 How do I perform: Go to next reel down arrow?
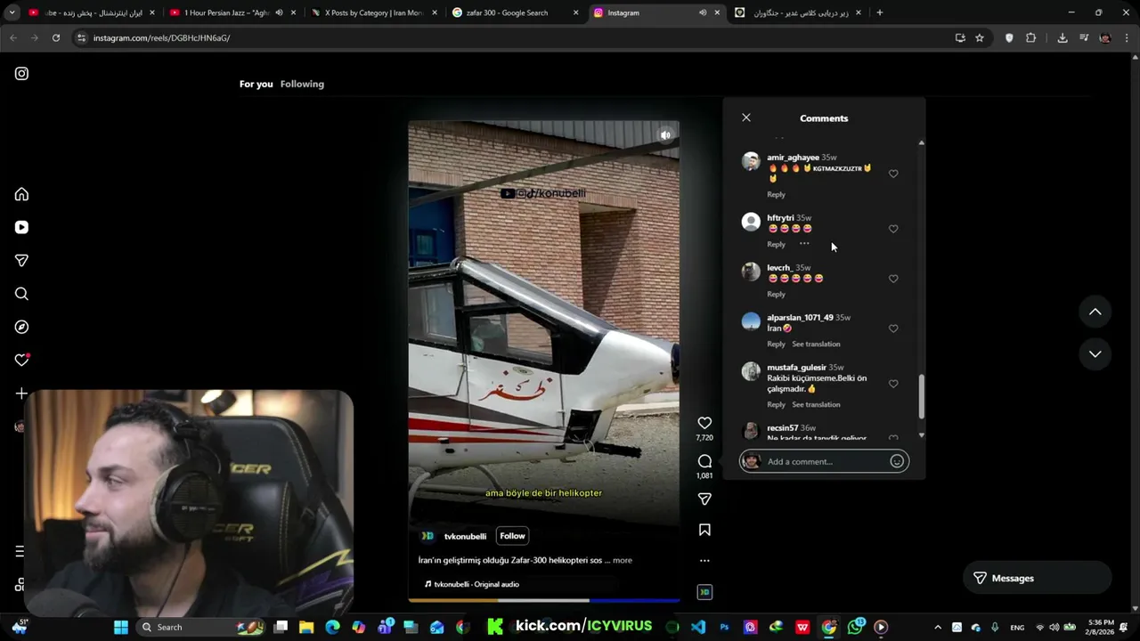tap(1095, 353)
